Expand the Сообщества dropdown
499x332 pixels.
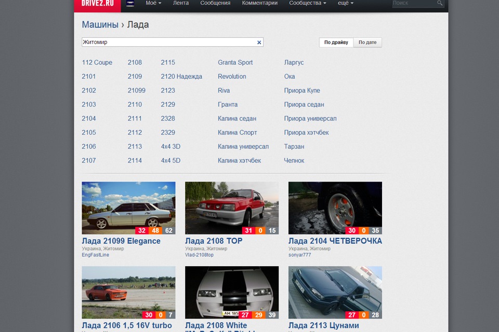307,3
